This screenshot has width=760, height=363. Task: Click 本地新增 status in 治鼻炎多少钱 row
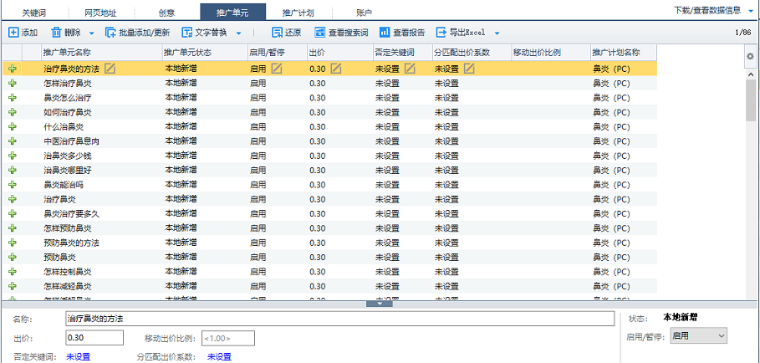click(181, 156)
